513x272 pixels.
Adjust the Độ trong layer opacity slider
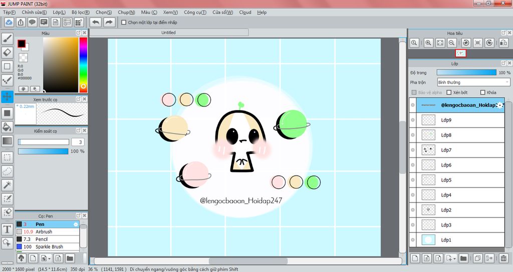click(x=466, y=72)
